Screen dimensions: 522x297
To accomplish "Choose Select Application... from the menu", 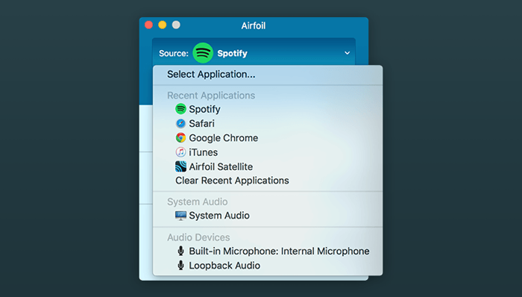I will [211, 75].
